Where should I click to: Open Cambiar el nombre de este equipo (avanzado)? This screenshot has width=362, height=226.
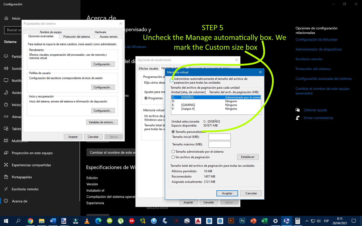(323, 91)
